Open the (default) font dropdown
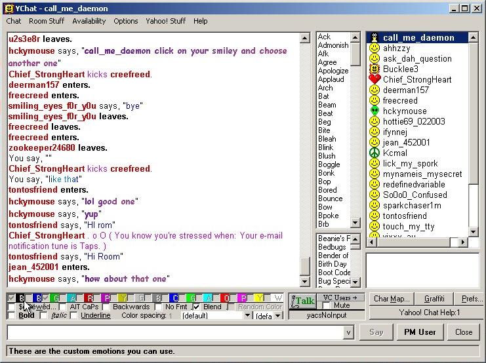 [x=247, y=316]
